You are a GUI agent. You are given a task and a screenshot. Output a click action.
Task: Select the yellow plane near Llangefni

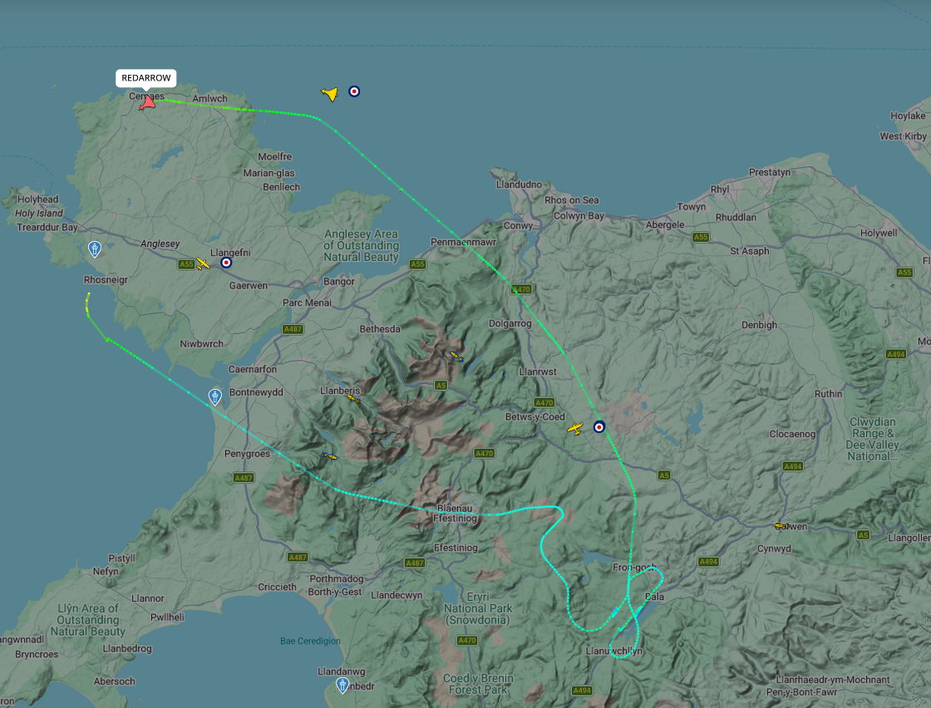click(203, 263)
